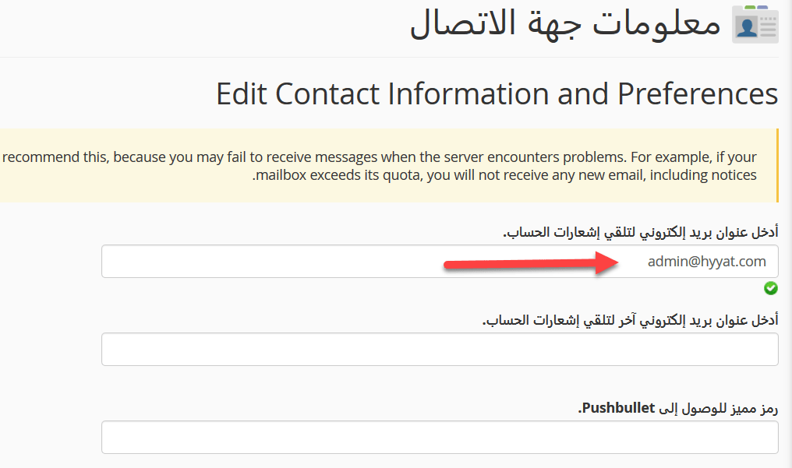
Task: Click the green validation checkmark icon
Action: pyautogui.click(x=771, y=288)
